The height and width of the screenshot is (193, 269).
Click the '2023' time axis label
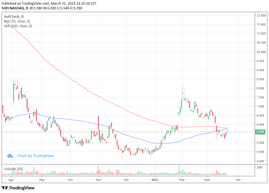155,180
